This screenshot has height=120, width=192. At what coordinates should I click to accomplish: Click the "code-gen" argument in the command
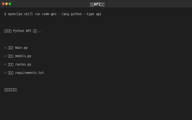tap(49, 14)
